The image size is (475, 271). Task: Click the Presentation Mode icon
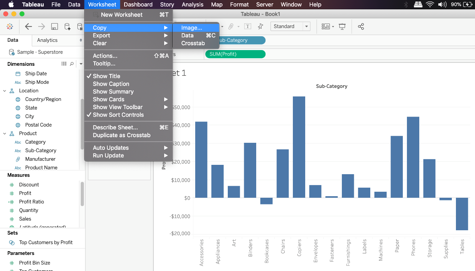click(342, 27)
